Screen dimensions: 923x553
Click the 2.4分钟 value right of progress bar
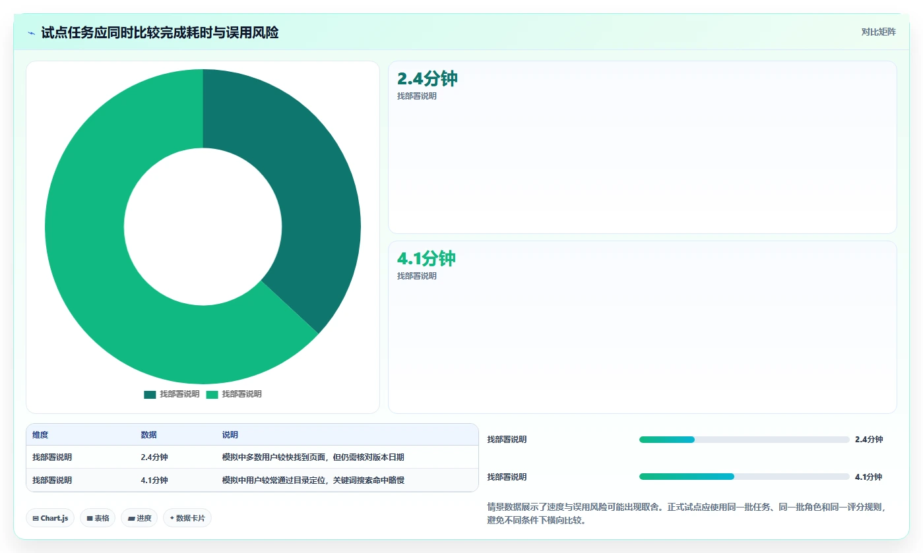tap(869, 440)
